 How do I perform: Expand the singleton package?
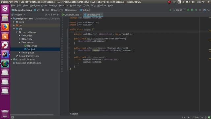pos(20,53)
